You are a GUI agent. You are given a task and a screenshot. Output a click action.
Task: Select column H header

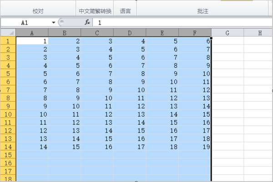click(x=258, y=33)
